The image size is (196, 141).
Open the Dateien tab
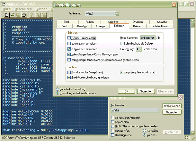click(138, 26)
